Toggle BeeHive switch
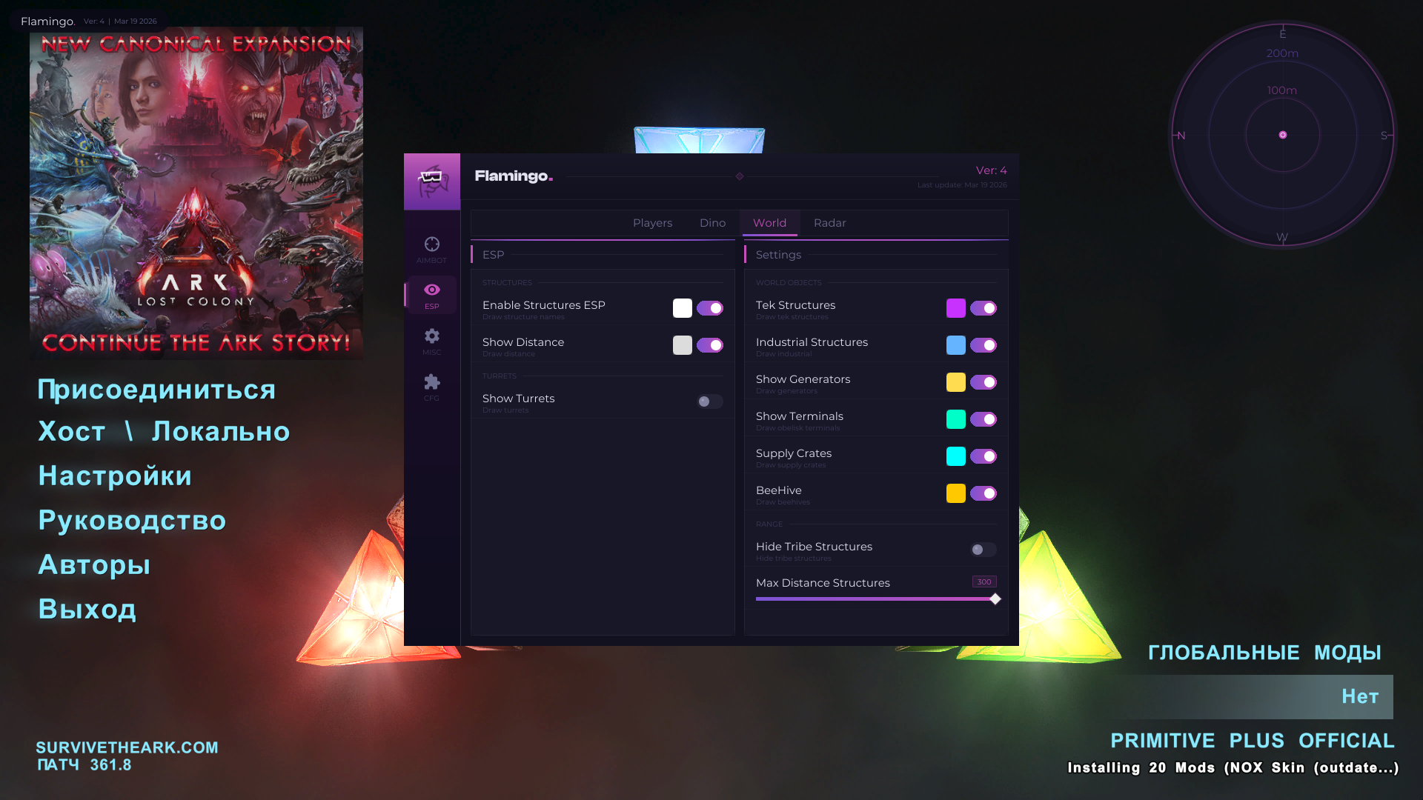Screen dimensions: 1423x800 click(983, 493)
